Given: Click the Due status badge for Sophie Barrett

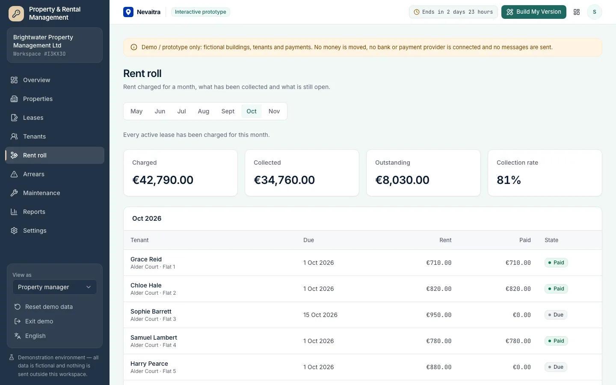Looking at the screenshot, I should [x=556, y=315].
